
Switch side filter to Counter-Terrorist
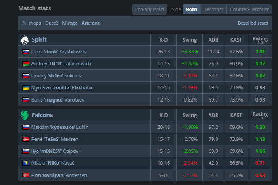pyautogui.click(x=249, y=9)
